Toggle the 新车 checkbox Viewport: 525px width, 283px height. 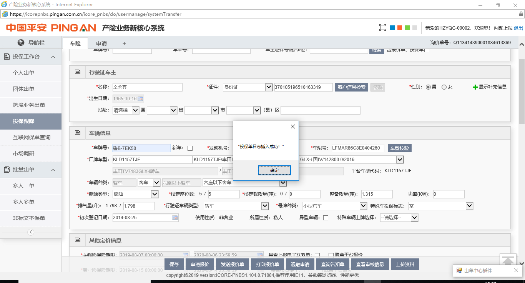[x=190, y=148]
